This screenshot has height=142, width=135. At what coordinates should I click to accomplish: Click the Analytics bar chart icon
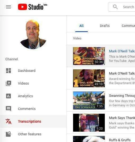(8, 96)
